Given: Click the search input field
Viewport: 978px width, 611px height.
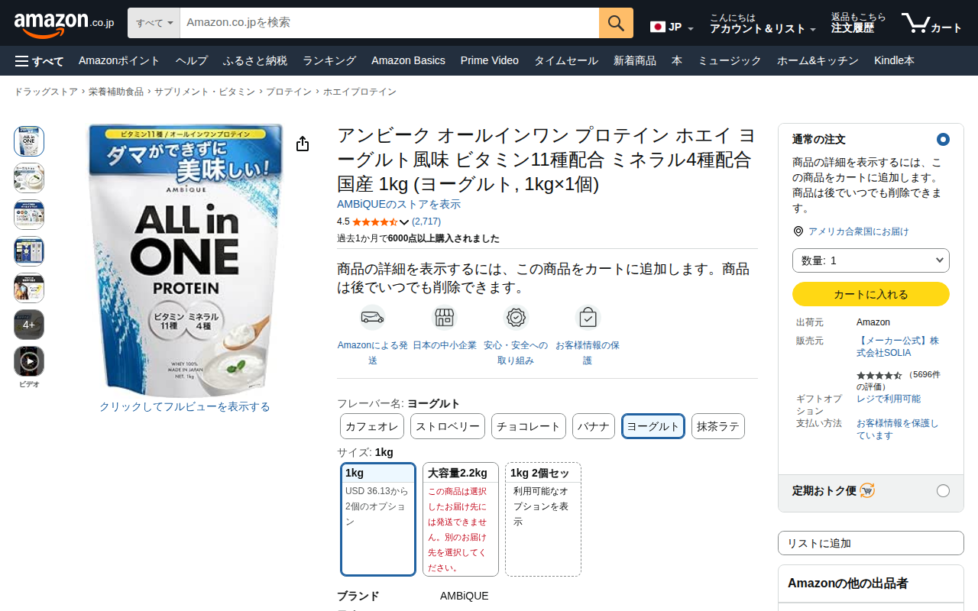Looking at the screenshot, I should click(x=390, y=23).
